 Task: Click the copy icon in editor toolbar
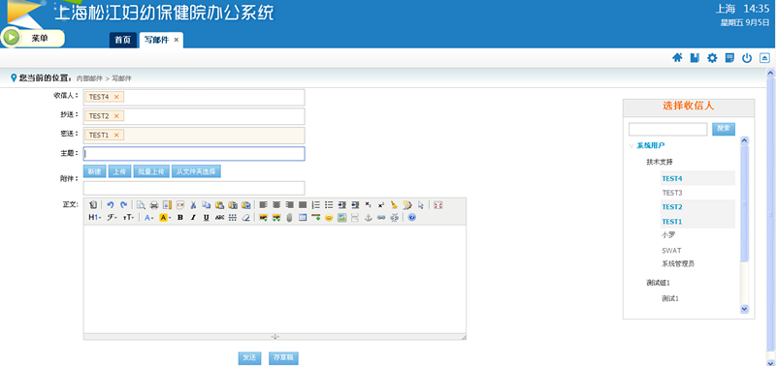click(207, 205)
